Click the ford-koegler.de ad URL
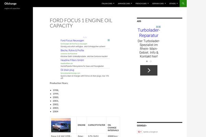This screenshot has width=206, height=137. click(x=74, y=44)
